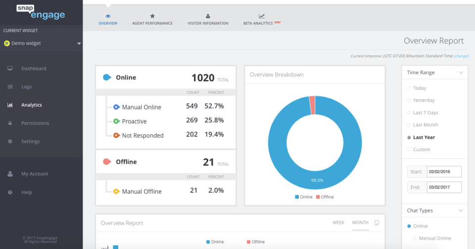Click the export icon beside Month
This screenshot has height=249, width=475.
click(x=377, y=223)
